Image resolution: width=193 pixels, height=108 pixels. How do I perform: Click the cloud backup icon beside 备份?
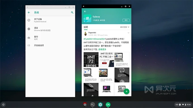click(x=29, y=38)
